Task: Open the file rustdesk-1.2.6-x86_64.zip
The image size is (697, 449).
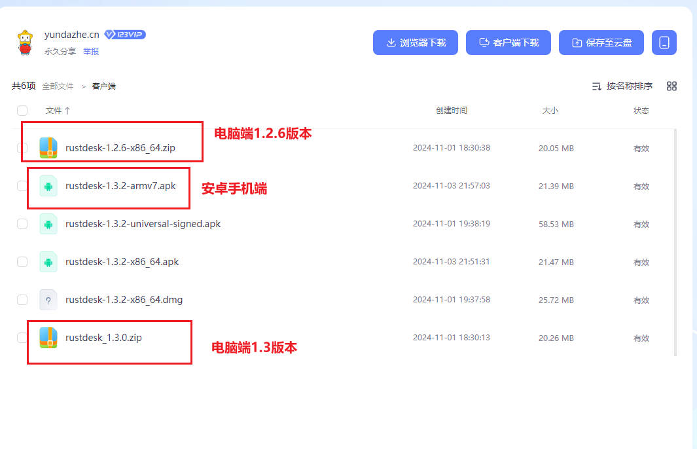Action: [120, 148]
